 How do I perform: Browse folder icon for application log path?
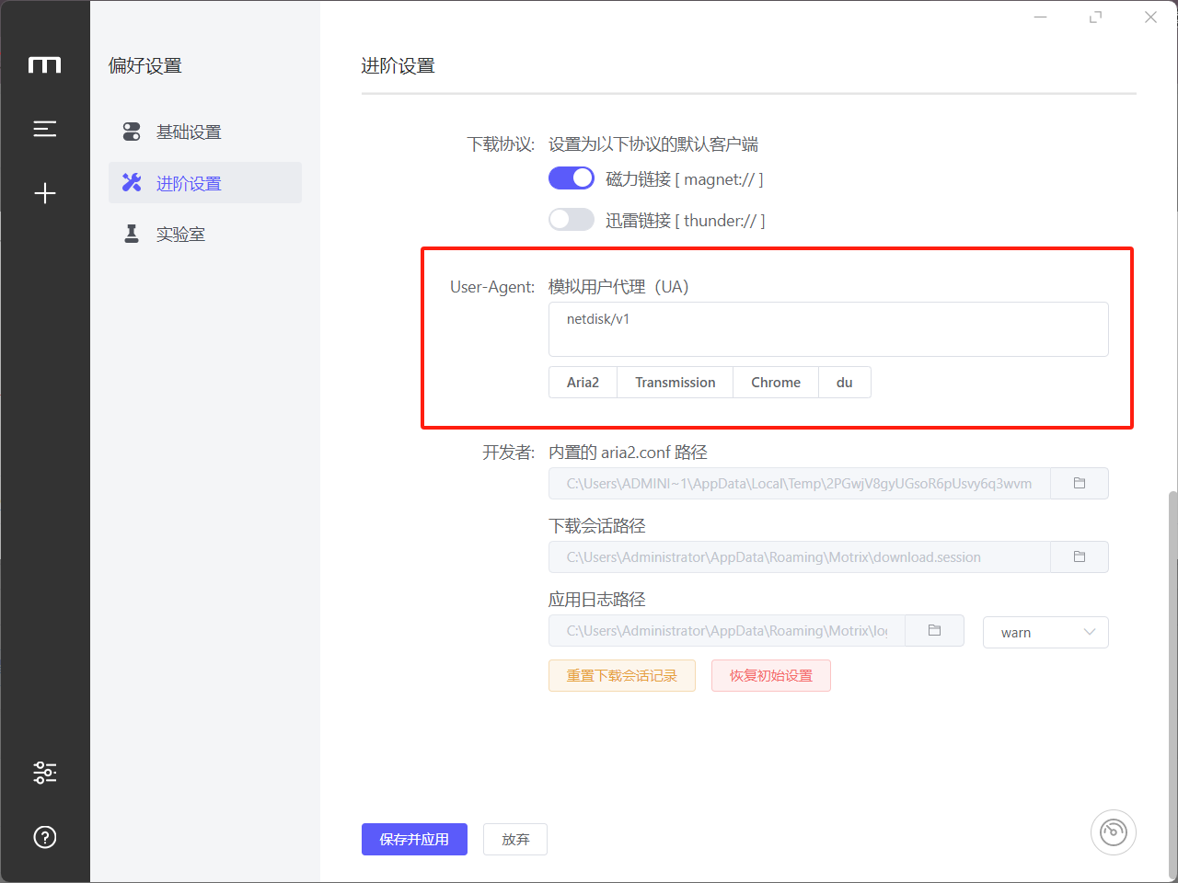934,630
